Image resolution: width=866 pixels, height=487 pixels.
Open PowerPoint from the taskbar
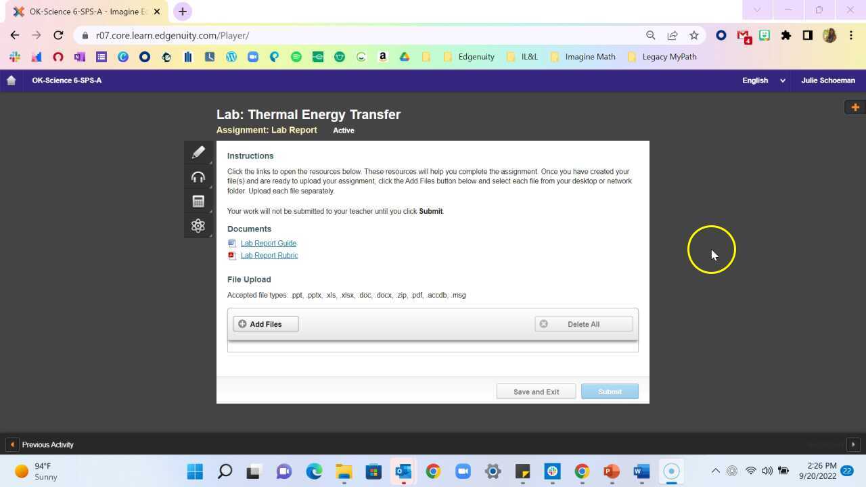click(x=612, y=471)
